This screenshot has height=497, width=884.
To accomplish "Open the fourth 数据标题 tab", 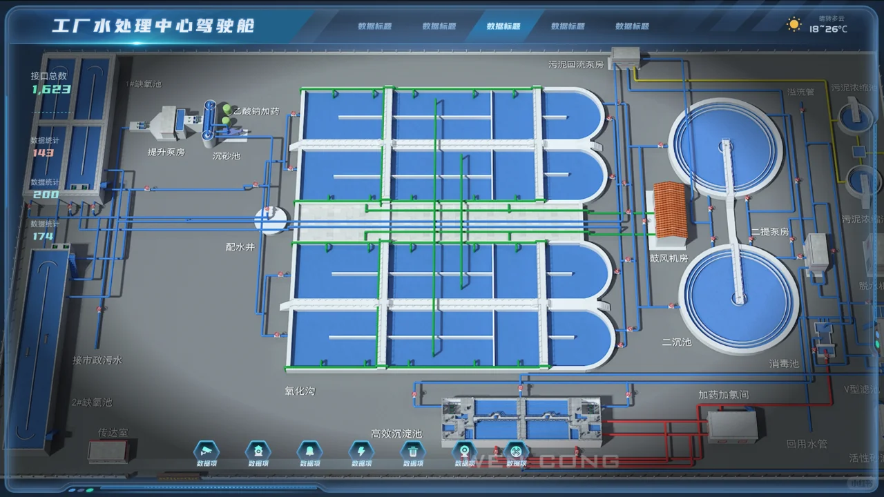I will [x=568, y=24].
